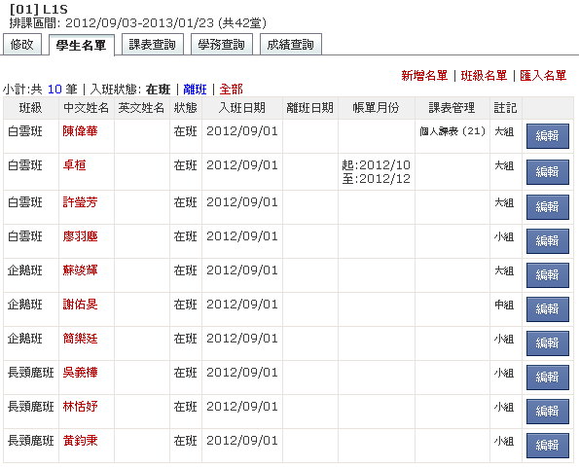
Task: Filter the list by 離班 status
Action: pos(195,89)
